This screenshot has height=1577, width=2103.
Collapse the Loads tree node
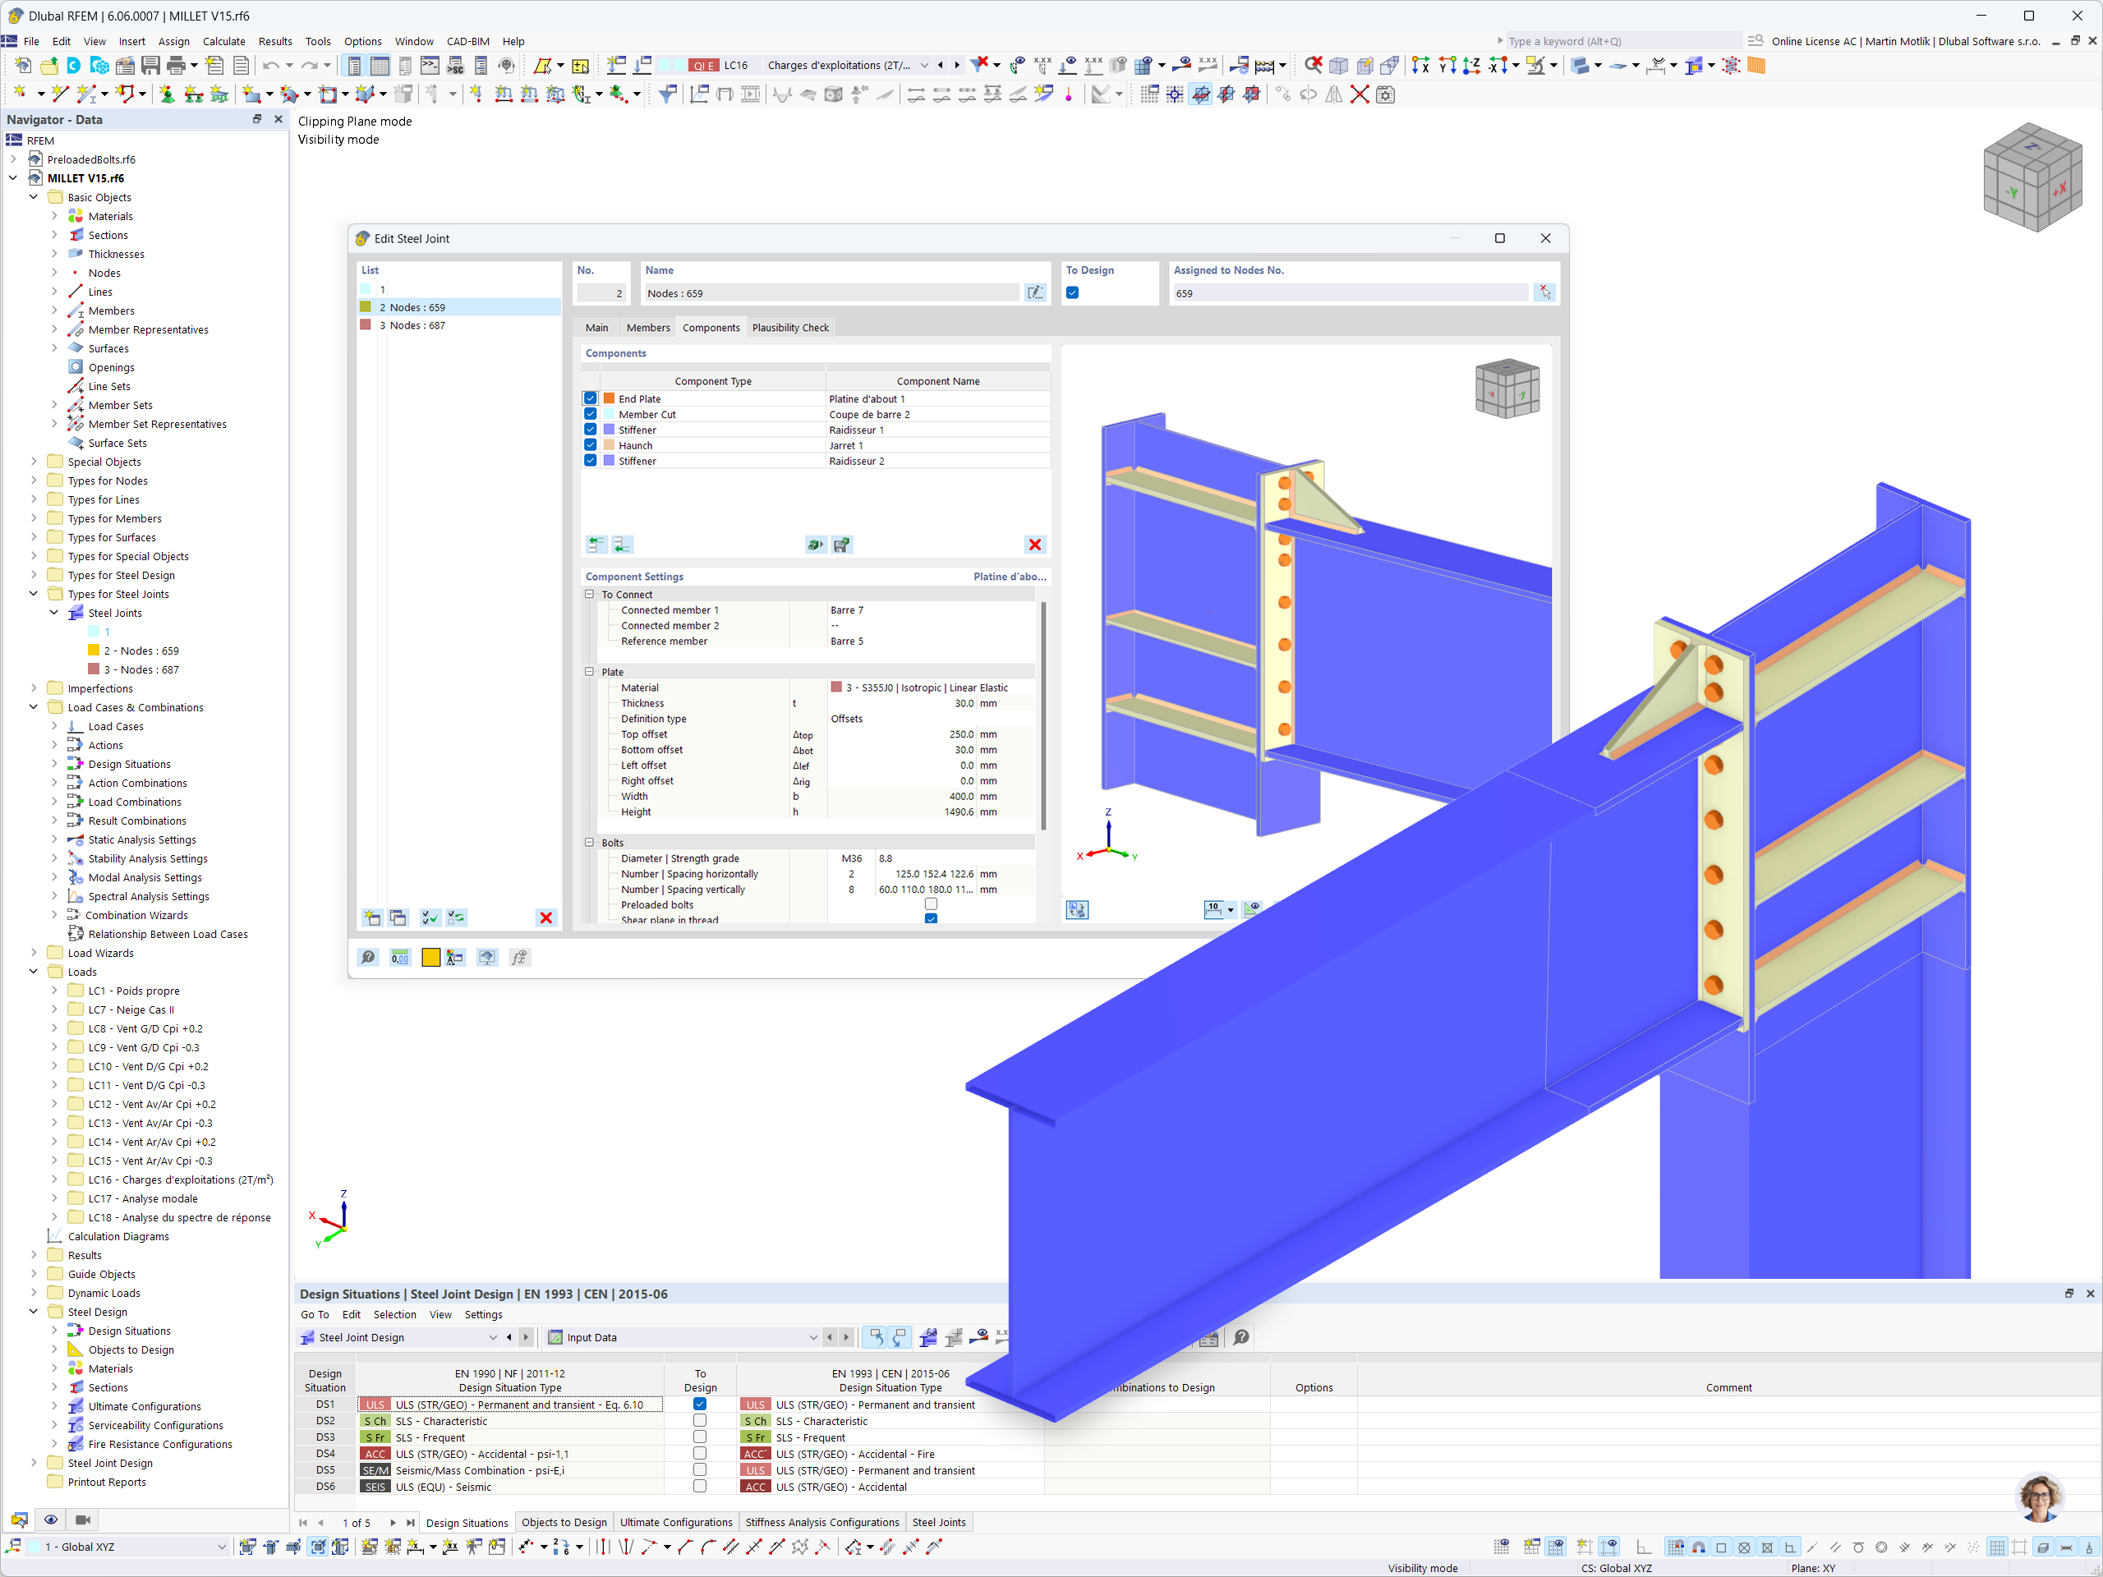click(34, 972)
